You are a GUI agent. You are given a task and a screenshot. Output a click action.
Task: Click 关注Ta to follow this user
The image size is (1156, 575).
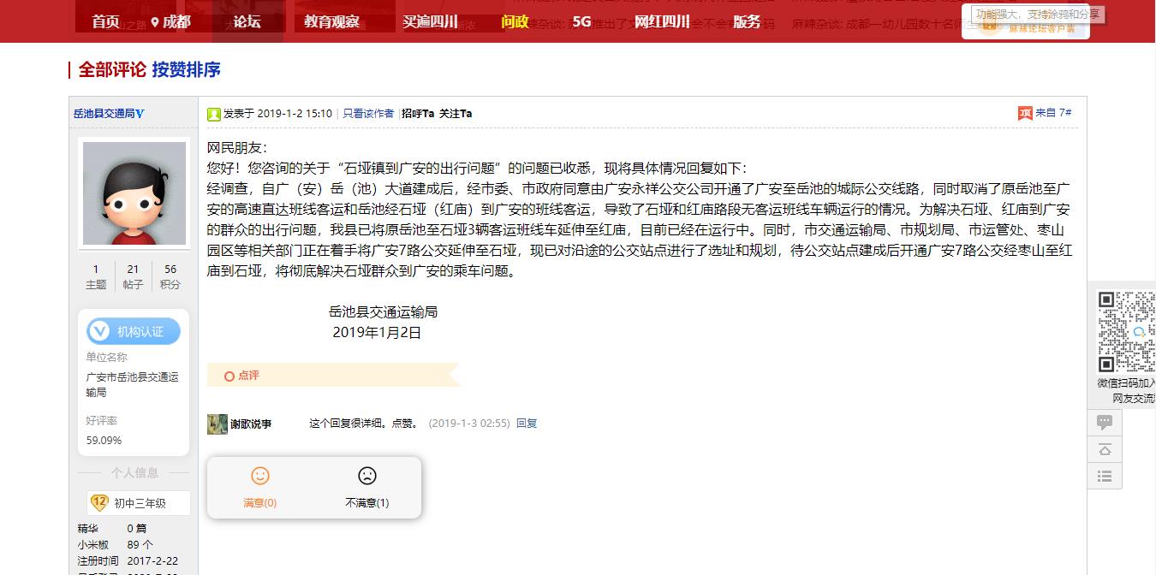click(456, 114)
